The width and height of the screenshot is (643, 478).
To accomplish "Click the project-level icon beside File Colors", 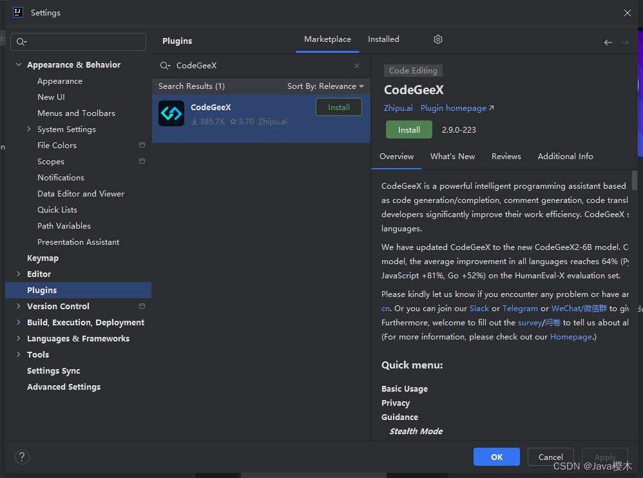I will [142, 145].
